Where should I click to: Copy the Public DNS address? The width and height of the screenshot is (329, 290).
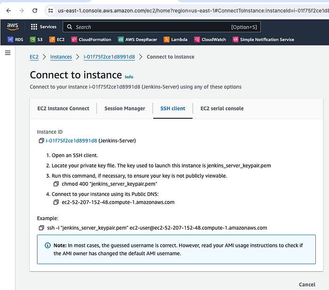(56, 202)
